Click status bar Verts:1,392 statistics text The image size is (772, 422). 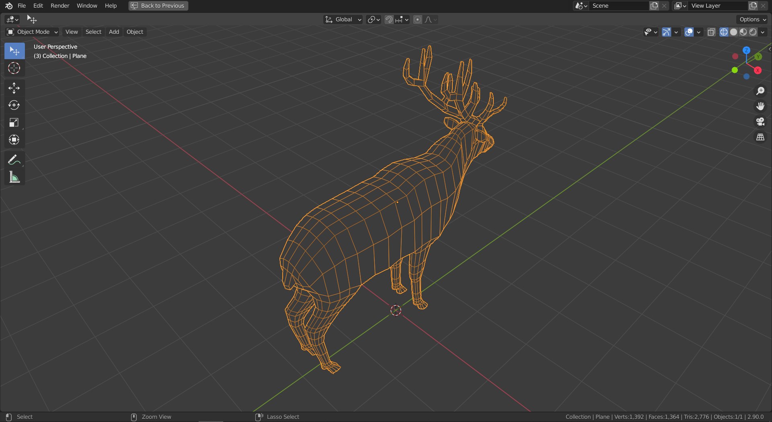pos(629,417)
